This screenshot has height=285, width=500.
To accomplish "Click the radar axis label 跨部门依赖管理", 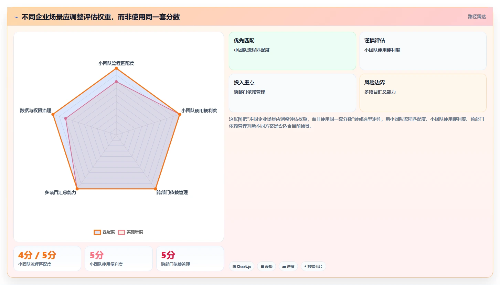I will 172,192.
